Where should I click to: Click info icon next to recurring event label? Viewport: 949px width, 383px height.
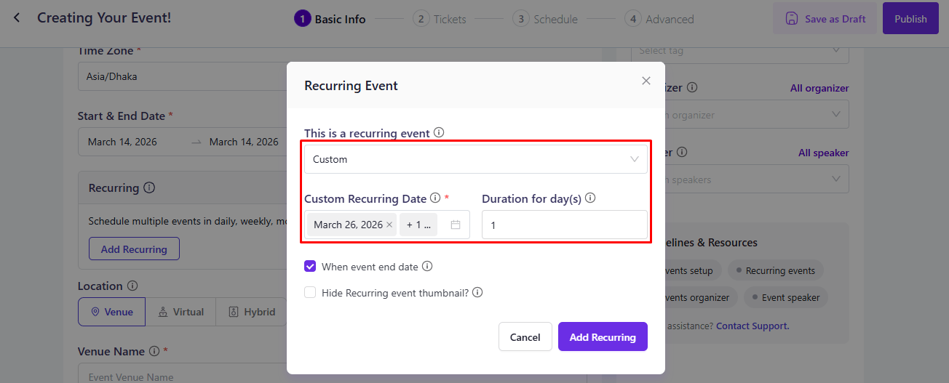pos(439,133)
